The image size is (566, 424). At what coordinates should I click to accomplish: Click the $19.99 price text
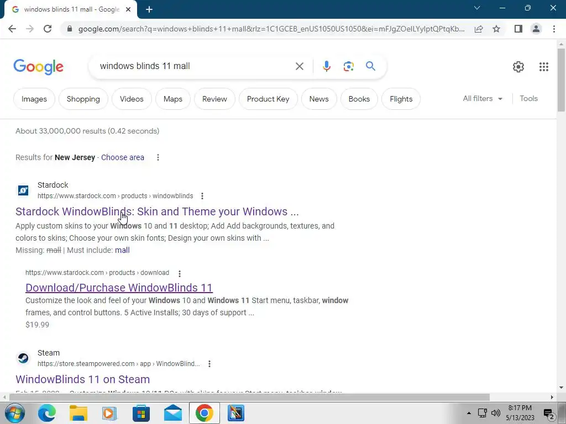(37, 325)
